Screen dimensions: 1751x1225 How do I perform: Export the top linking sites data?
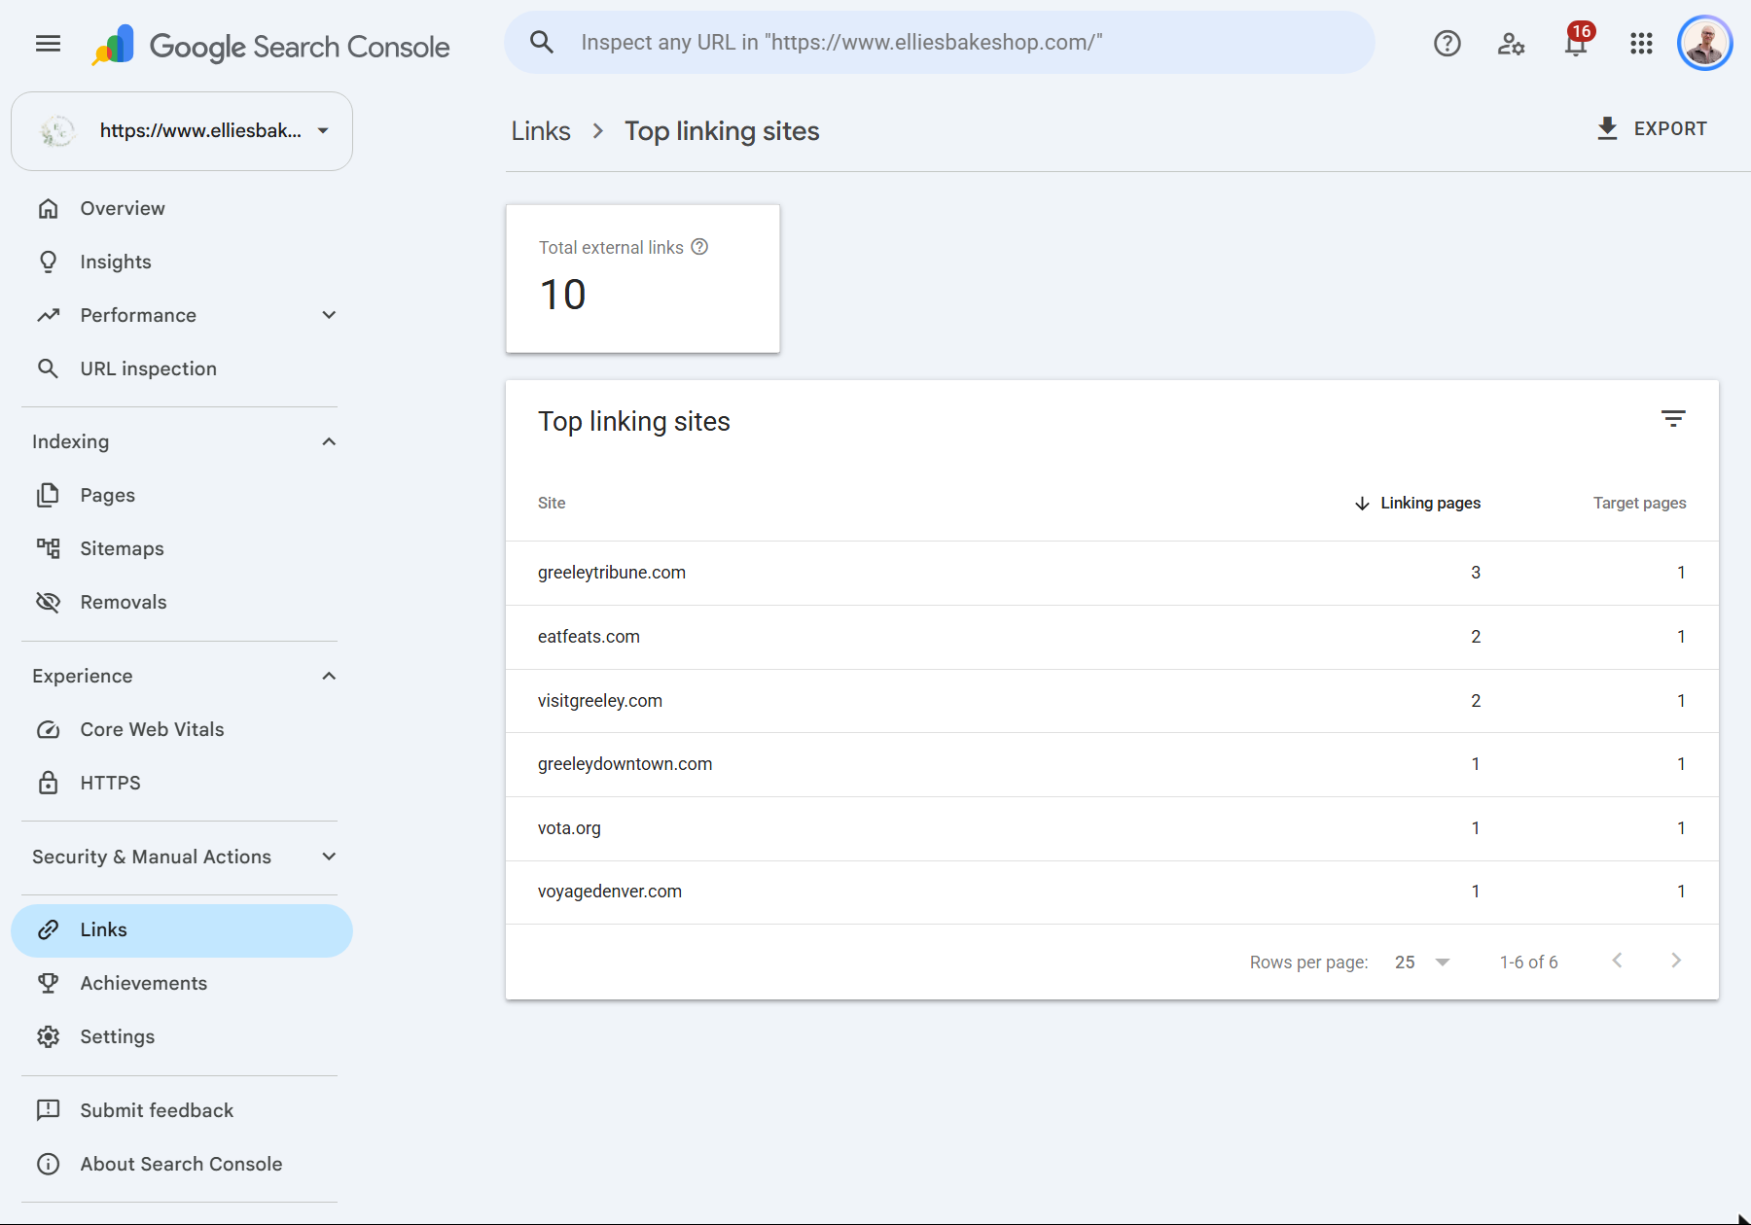1652,128
